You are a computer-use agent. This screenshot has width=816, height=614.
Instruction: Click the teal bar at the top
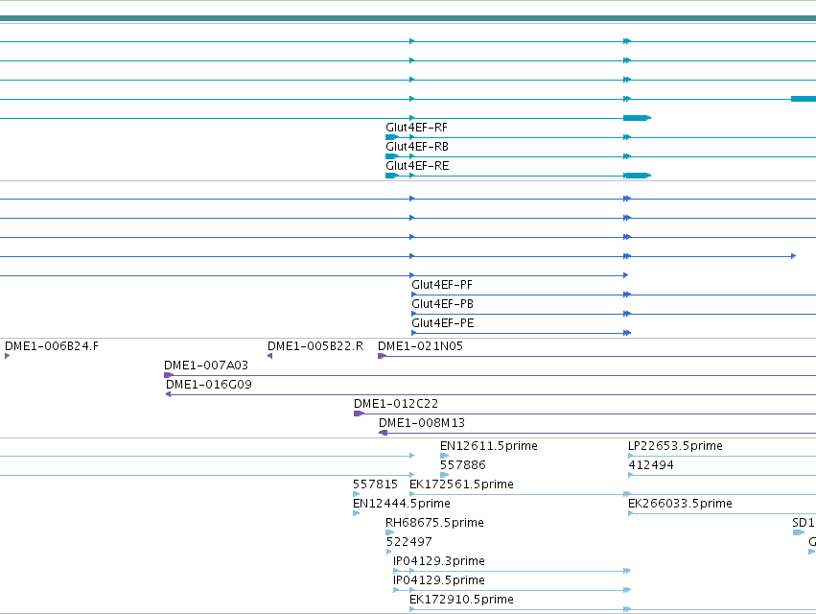(x=408, y=19)
